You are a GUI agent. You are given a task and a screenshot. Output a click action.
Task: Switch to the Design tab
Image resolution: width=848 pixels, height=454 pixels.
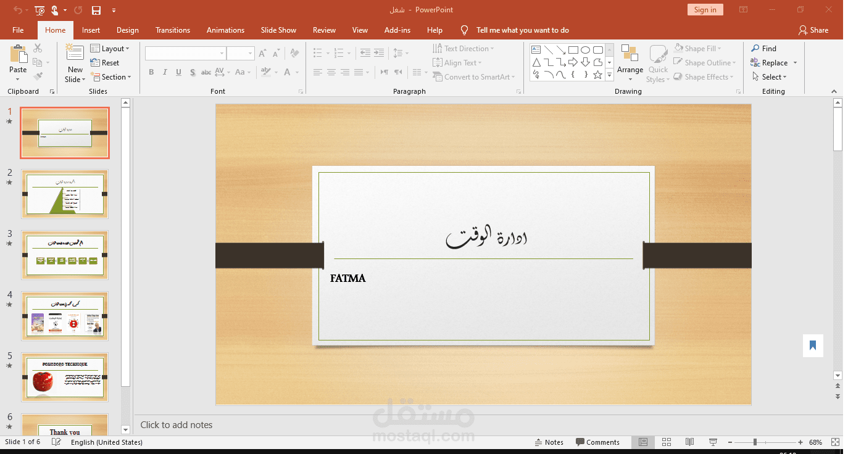(x=128, y=30)
